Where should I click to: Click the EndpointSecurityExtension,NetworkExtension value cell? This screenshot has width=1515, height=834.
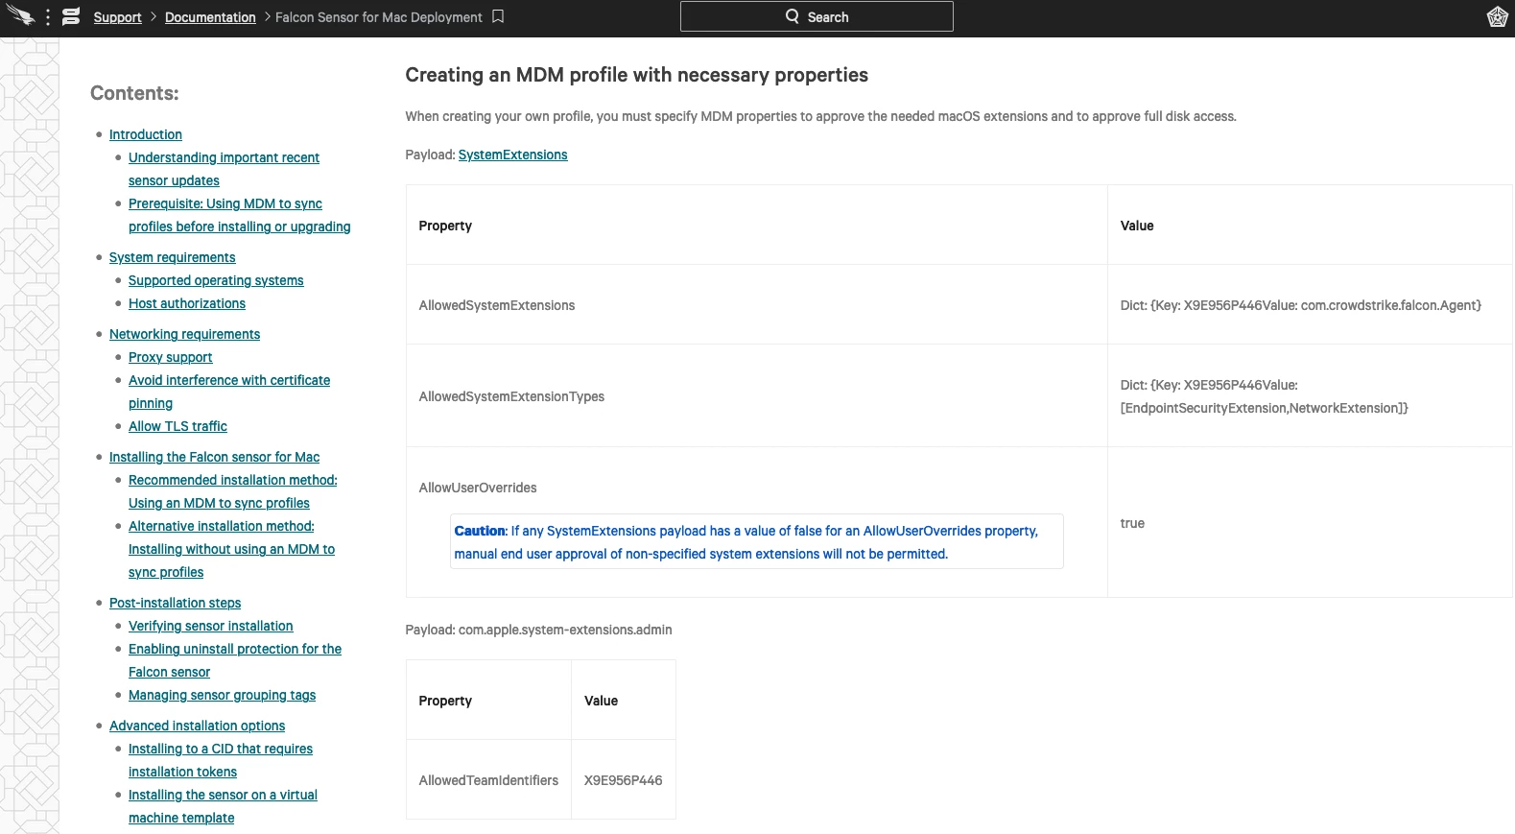(x=1310, y=396)
